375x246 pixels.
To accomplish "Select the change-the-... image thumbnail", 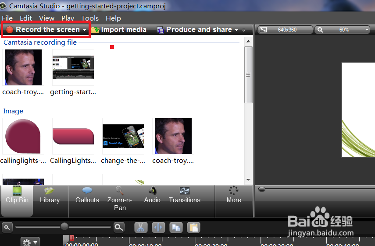I will tap(123, 136).
